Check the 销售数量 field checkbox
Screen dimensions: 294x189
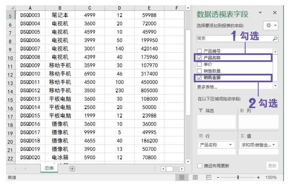[x=199, y=71]
